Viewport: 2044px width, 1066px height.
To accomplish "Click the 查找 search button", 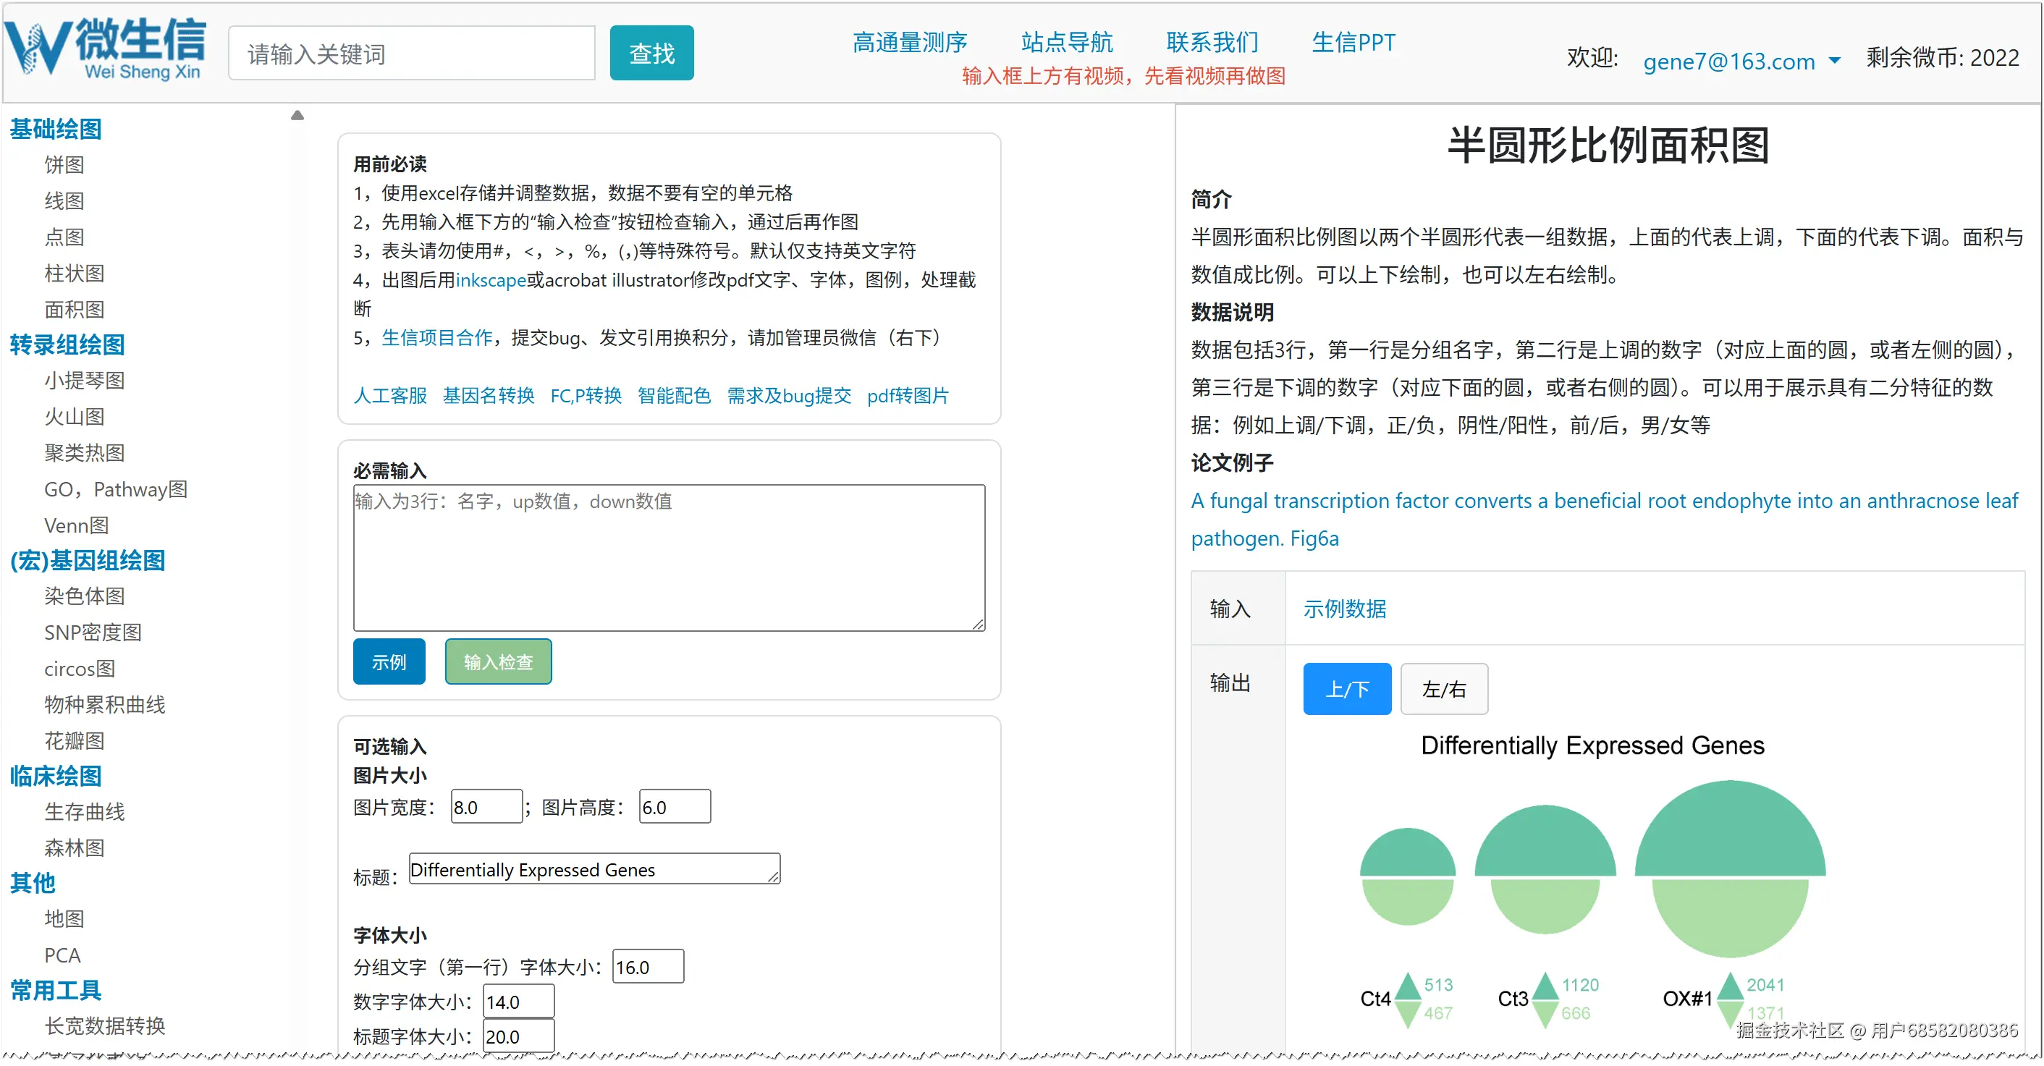I will (651, 53).
